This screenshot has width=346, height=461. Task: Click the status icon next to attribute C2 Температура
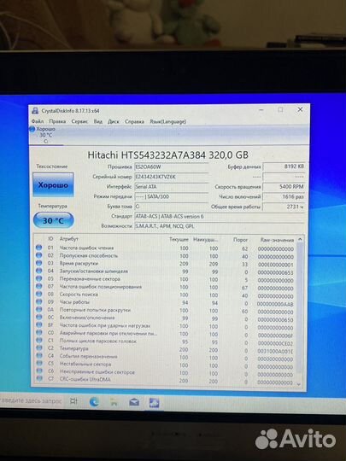pos(38,348)
